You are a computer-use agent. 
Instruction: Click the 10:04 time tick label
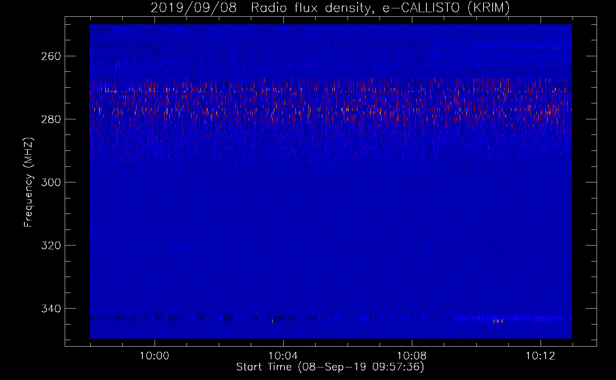[283, 356]
